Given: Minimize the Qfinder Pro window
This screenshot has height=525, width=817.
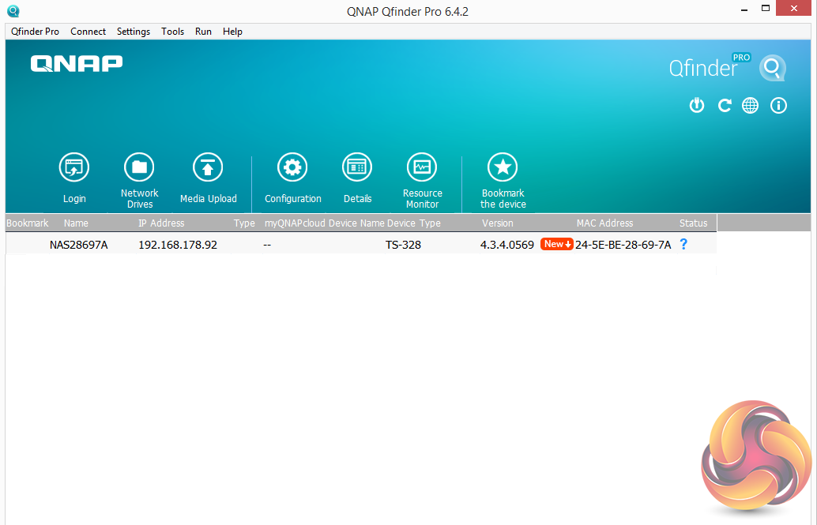Looking at the screenshot, I should pyautogui.click(x=744, y=9).
